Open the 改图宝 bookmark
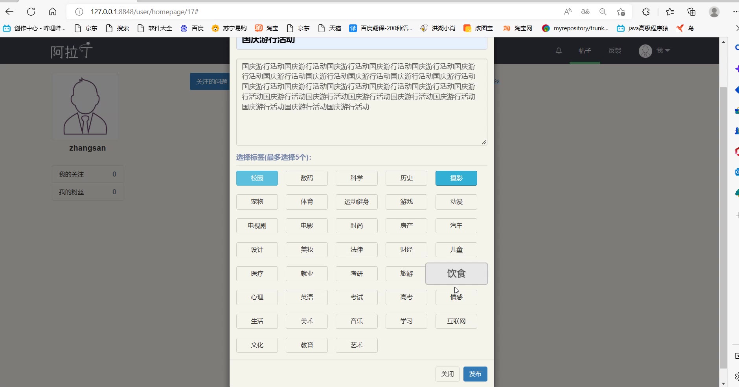Viewport: 739px width, 387px height. pyautogui.click(x=478, y=28)
